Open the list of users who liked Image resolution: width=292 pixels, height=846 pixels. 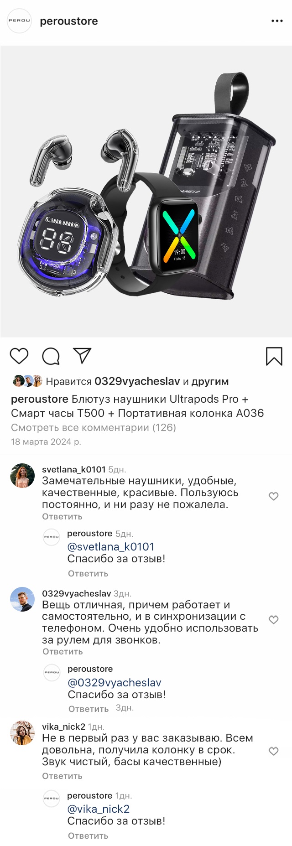click(x=209, y=381)
